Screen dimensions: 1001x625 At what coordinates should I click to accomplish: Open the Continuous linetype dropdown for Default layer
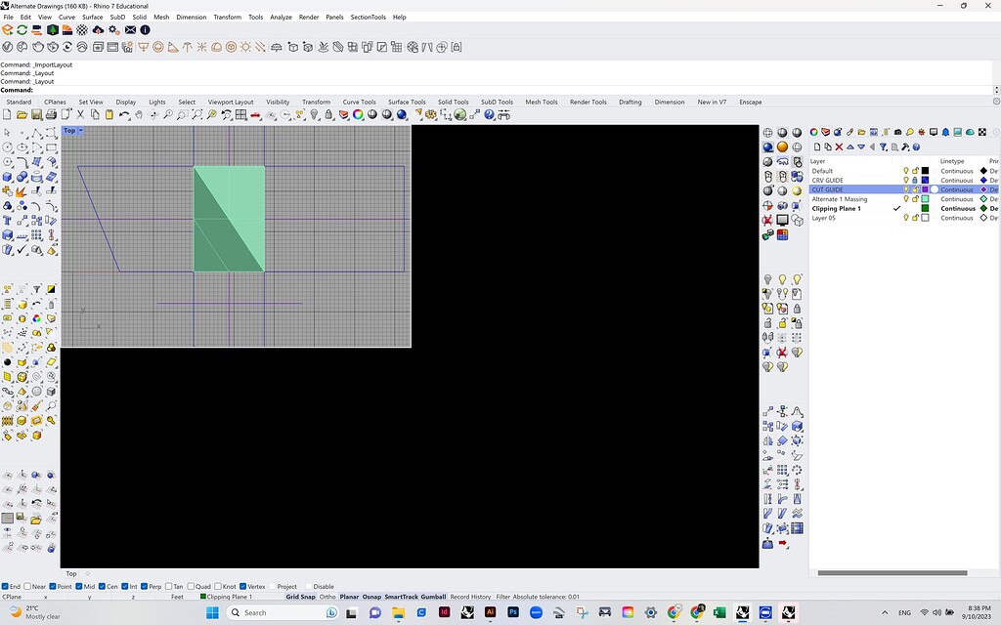pos(957,171)
